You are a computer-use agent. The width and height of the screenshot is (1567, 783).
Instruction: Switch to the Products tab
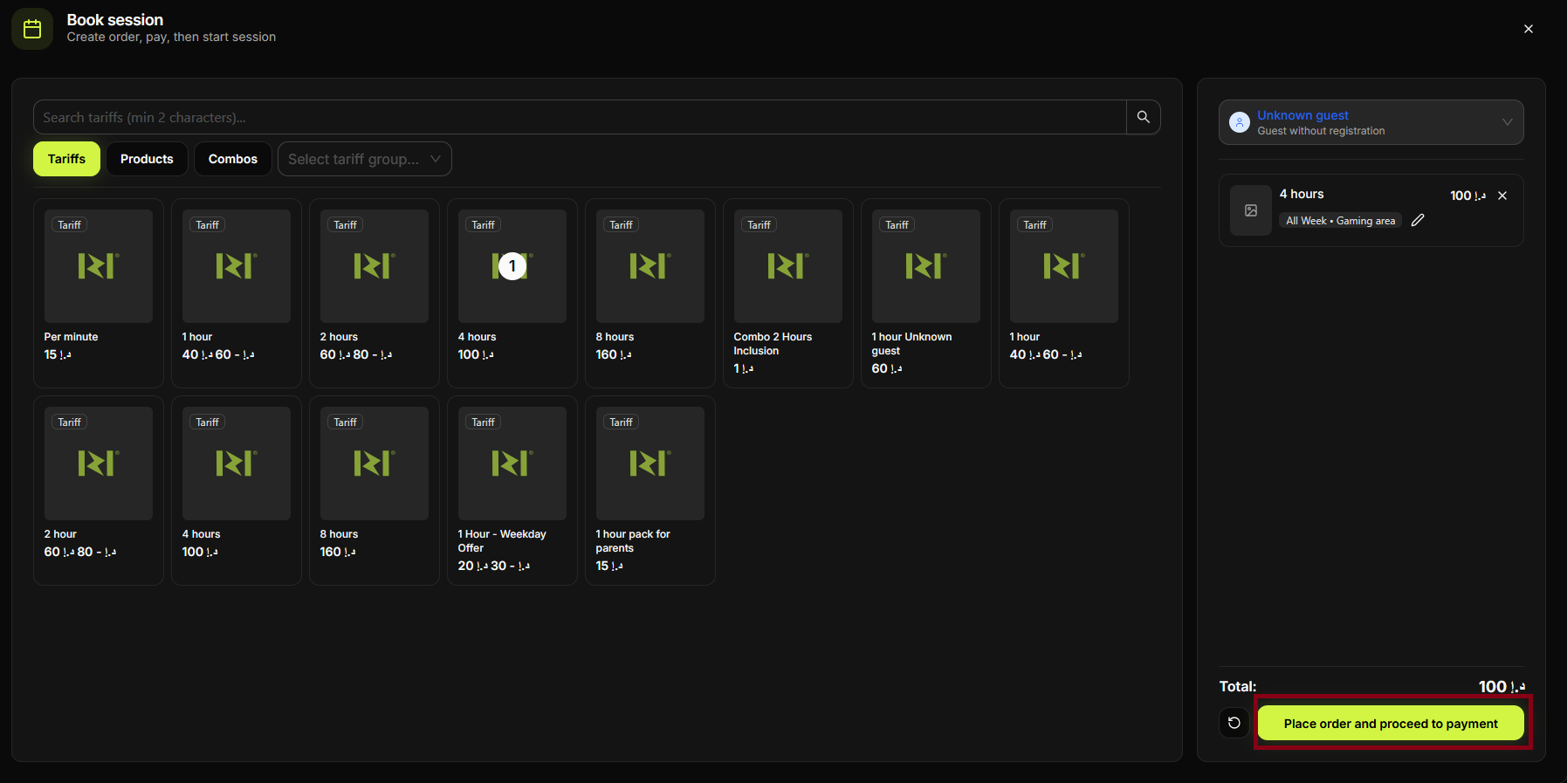click(x=147, y=159)
